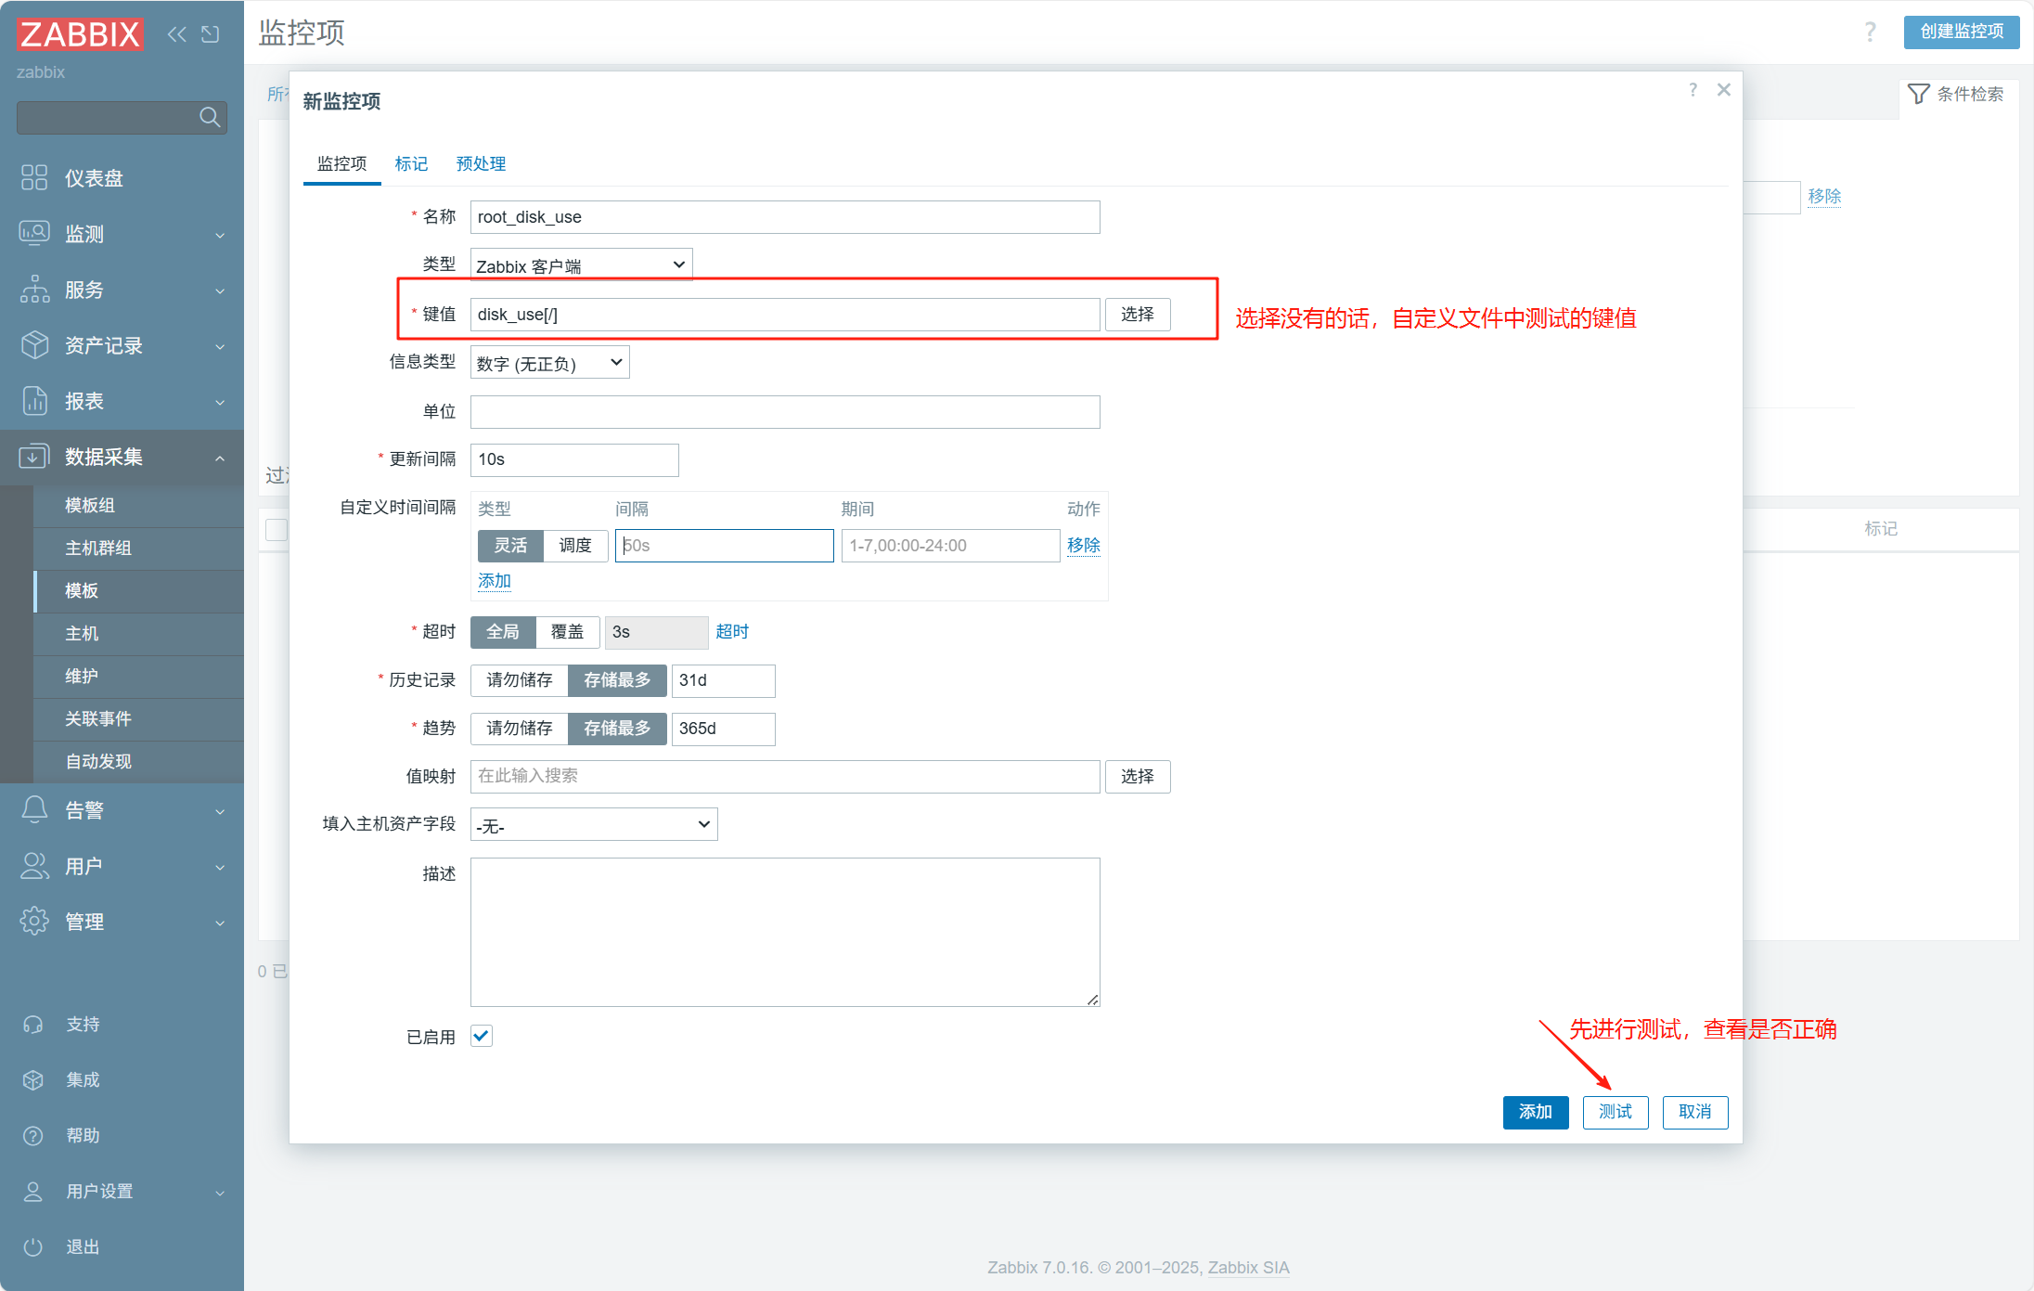This screenshot has height=1291, width=2034.
Task: Select 覆盖 timeout option
Action: (568, 632)
